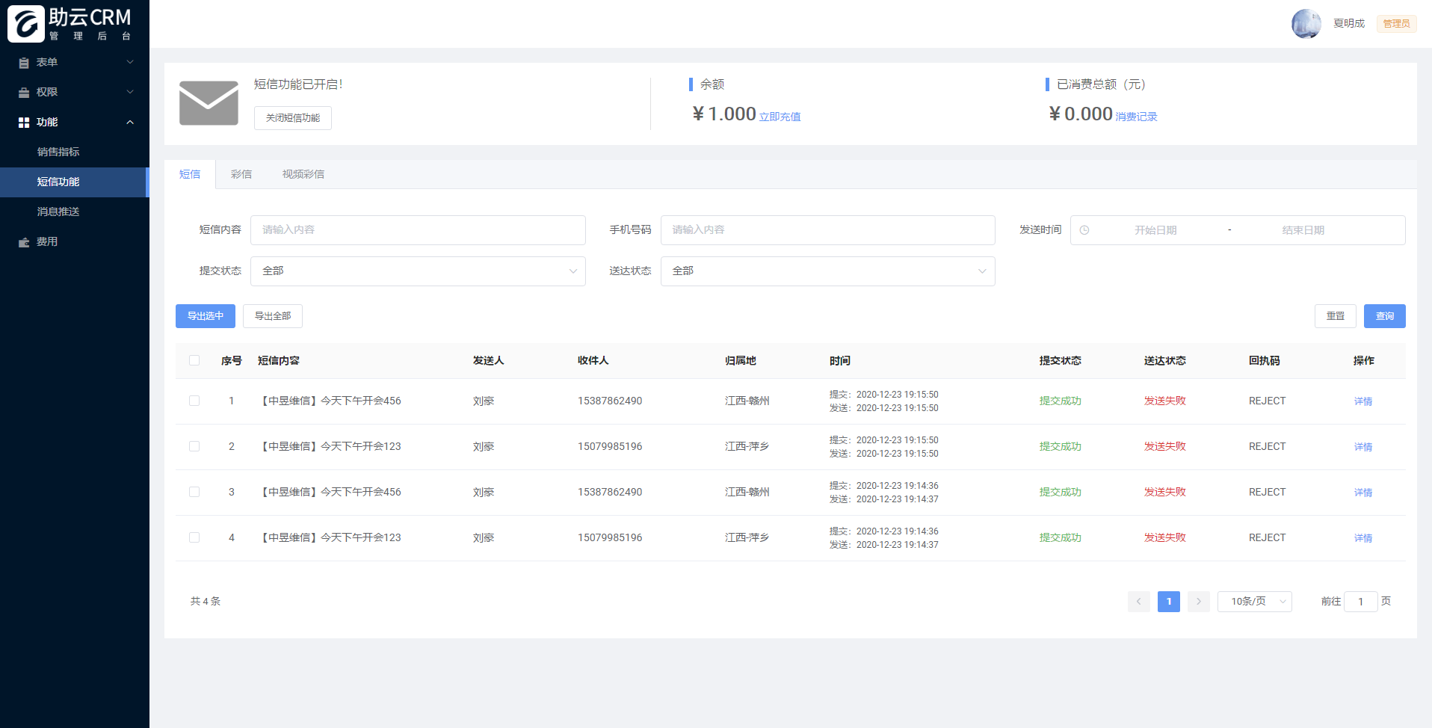Click the clock icon in 发送时间 field
This screenshot has width=1432, height=728.
point(1084,230)
